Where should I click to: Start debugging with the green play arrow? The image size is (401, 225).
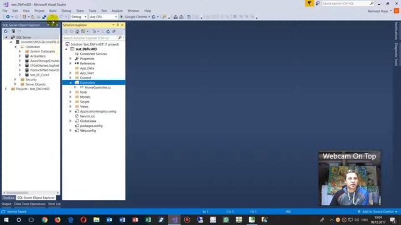[x=122, y=17]
